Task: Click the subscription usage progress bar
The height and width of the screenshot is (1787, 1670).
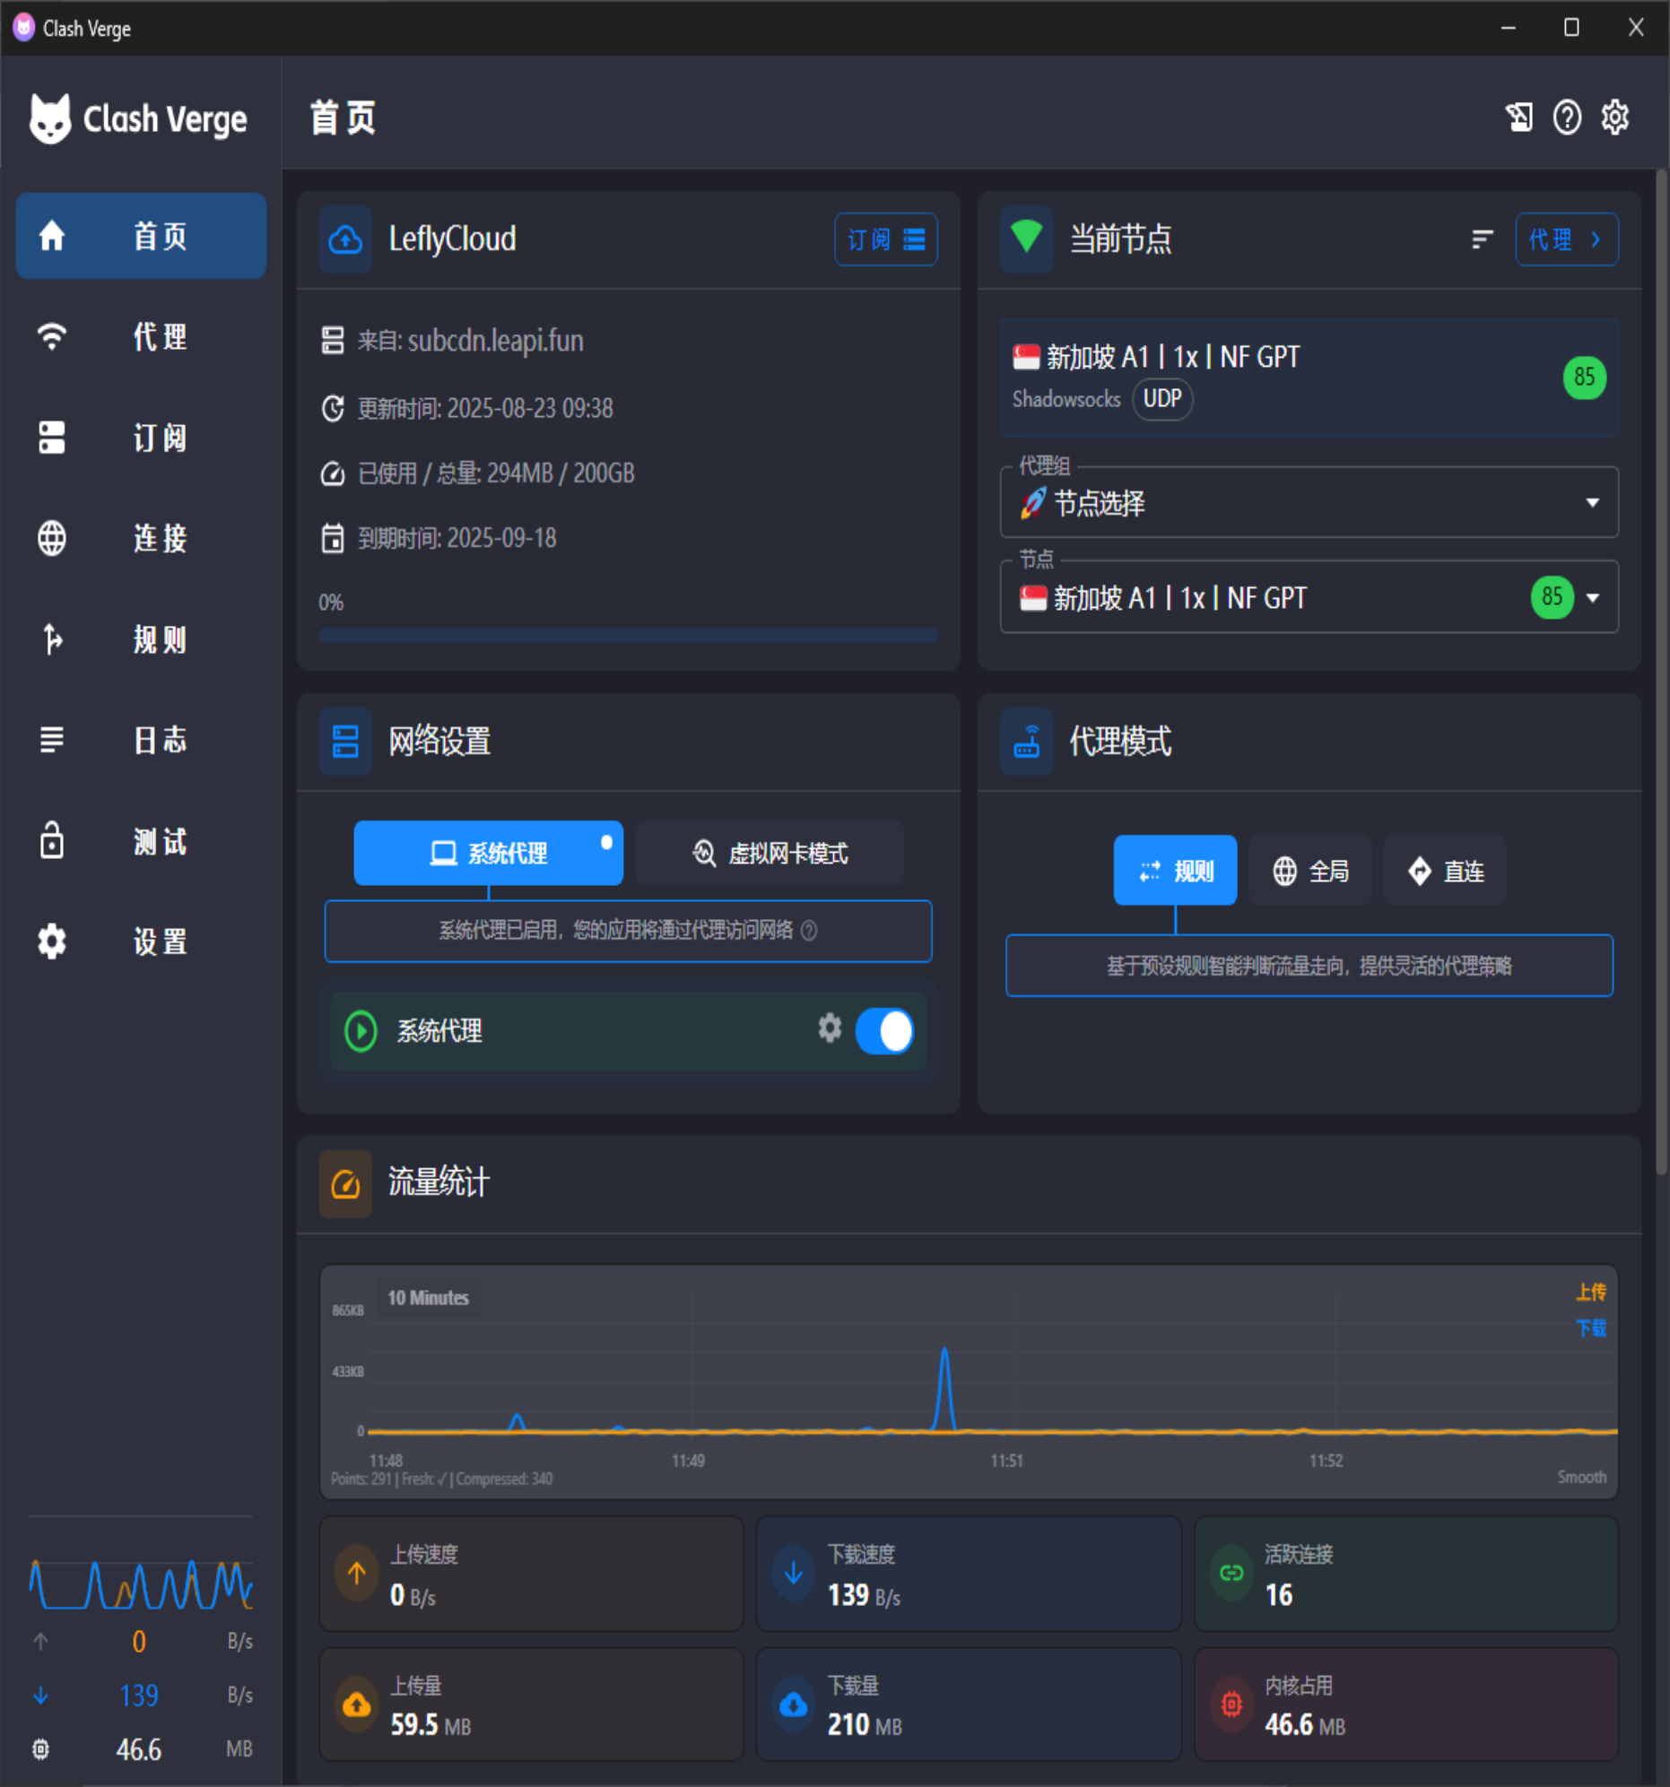Action: [628, 636]
